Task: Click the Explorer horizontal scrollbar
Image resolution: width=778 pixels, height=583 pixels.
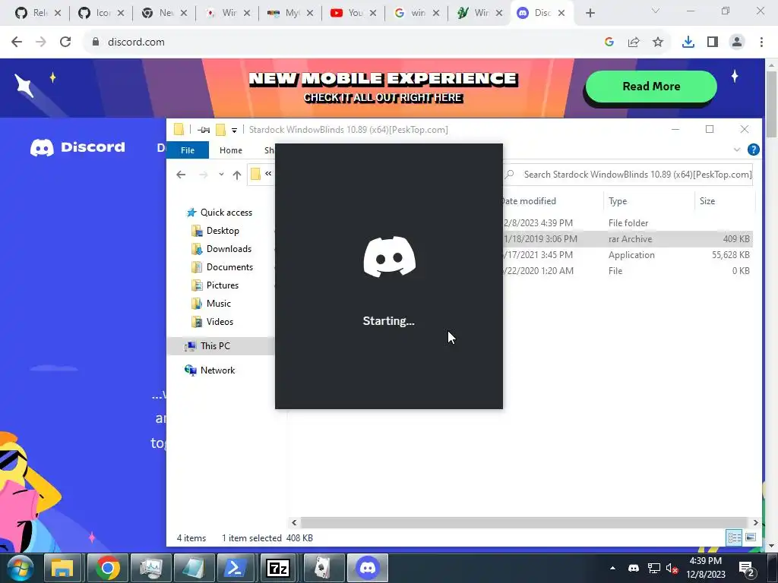Action: point(523,522)
